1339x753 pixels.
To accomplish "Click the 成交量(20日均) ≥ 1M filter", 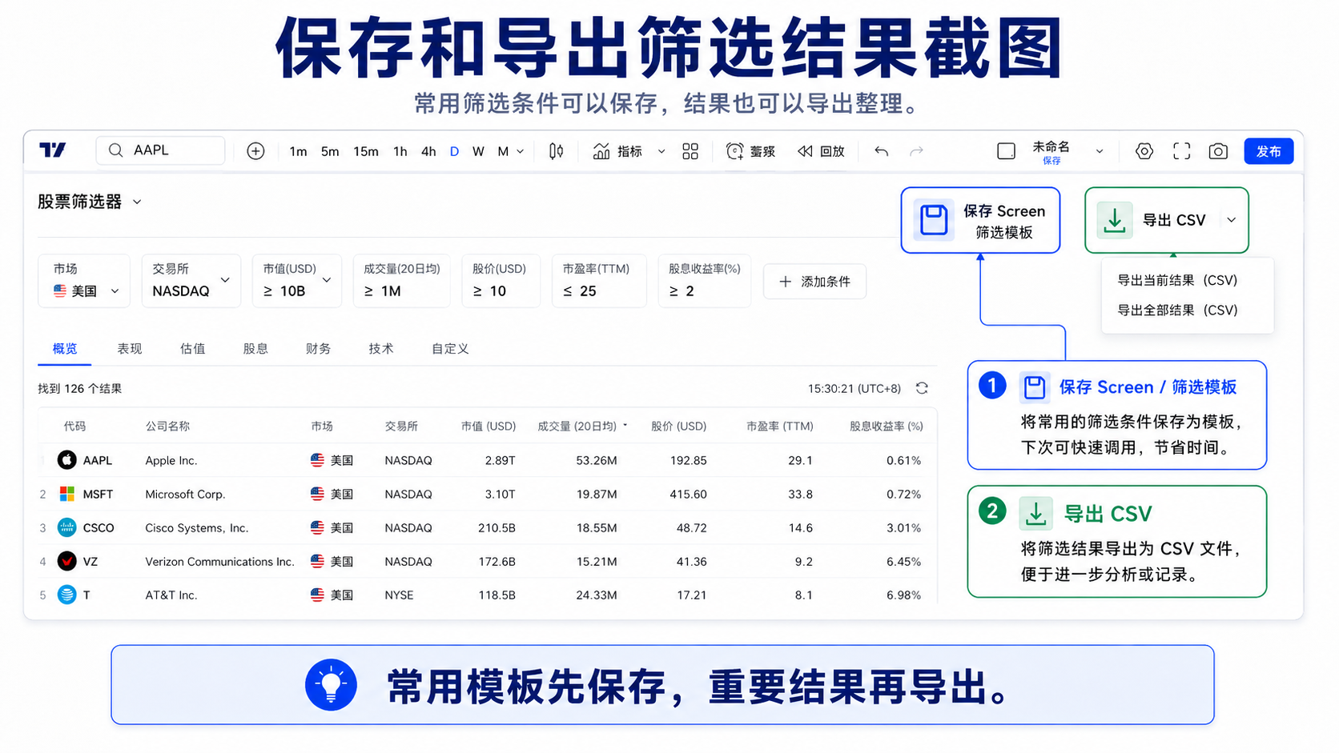I will 401,280.
